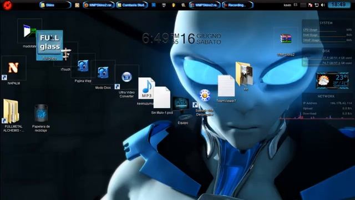355x200 pixels.
Task: Click the weather widget showing 23°
Action: coord(332,80)
